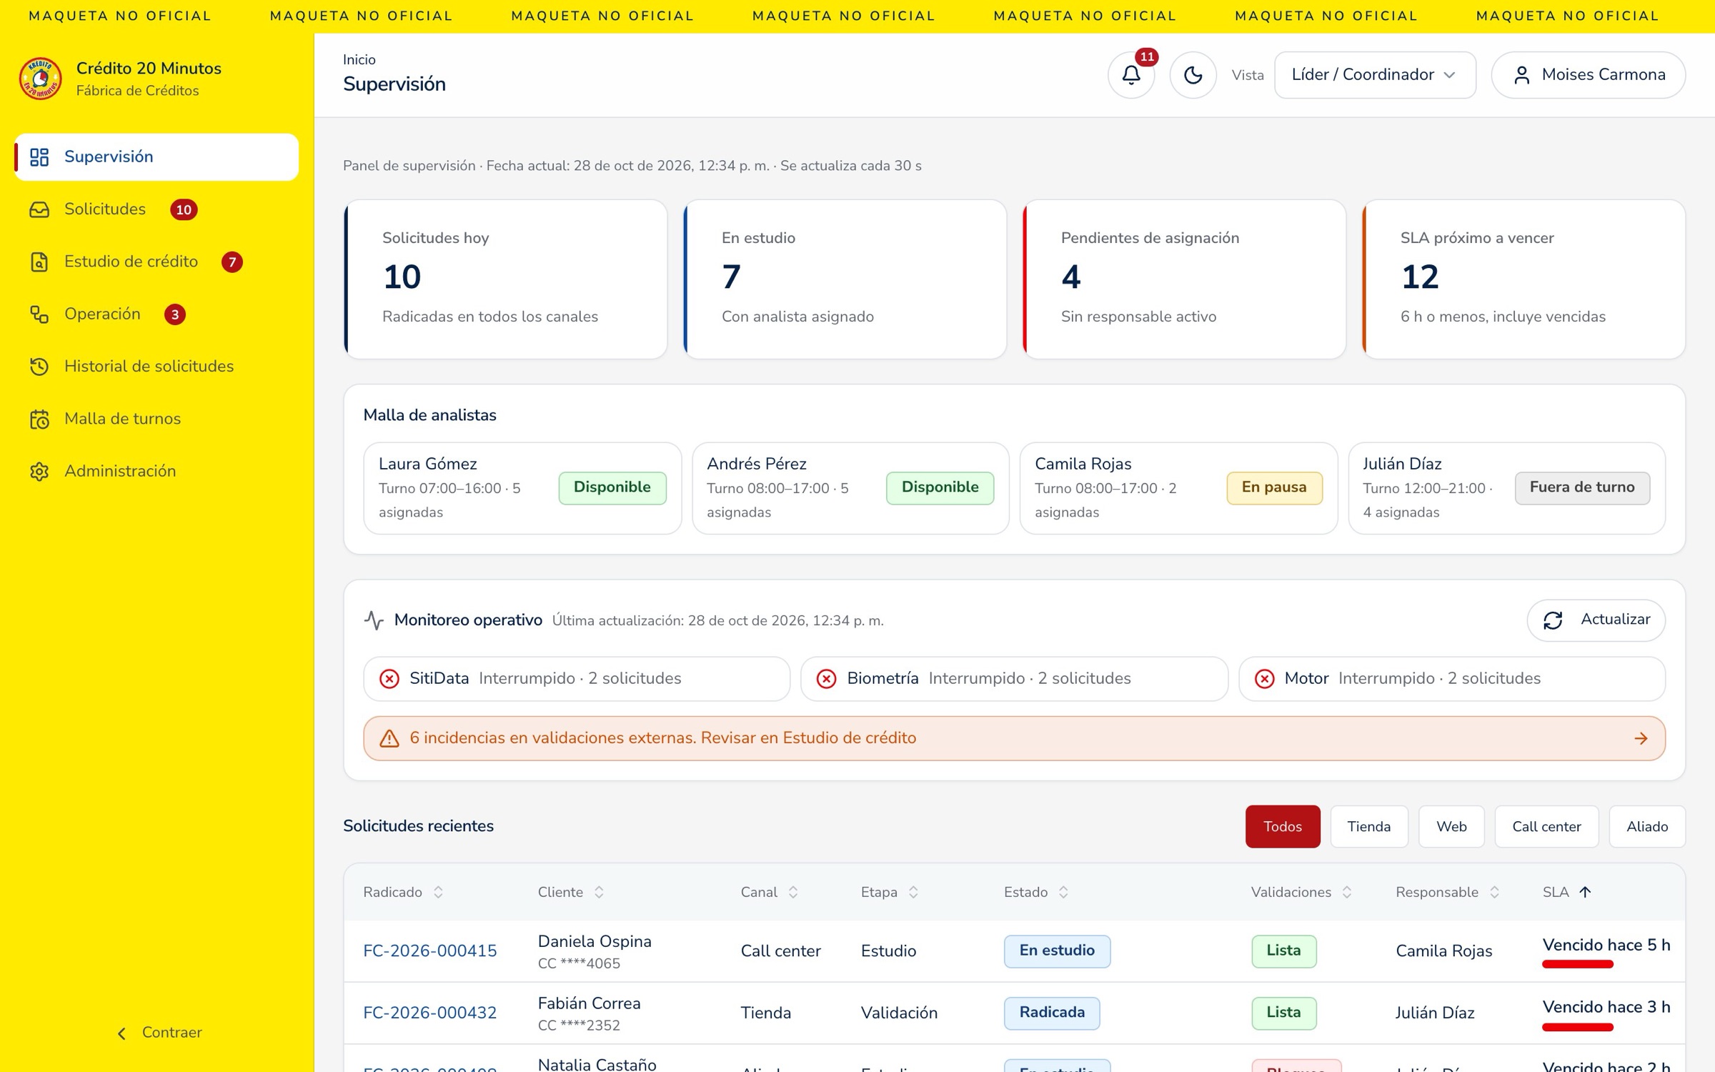Open request FC-2026-000415
1715x1072 pixels.
click(x=429, y=951)
